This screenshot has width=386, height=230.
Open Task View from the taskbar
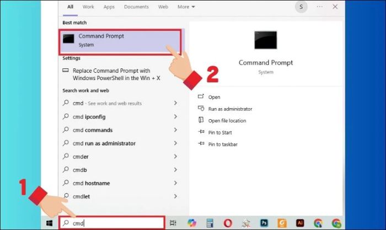(173, 223)
